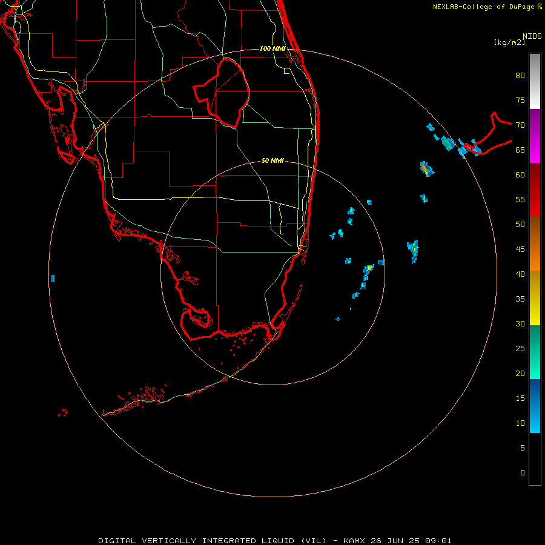Click the 50 NMI range ring label
The height and width of the screenshot is (545, 545).
(x=272, y=160)
